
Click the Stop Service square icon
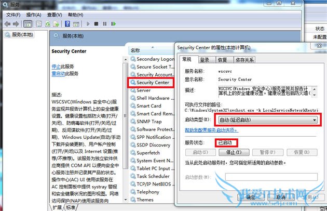(96, 24)
